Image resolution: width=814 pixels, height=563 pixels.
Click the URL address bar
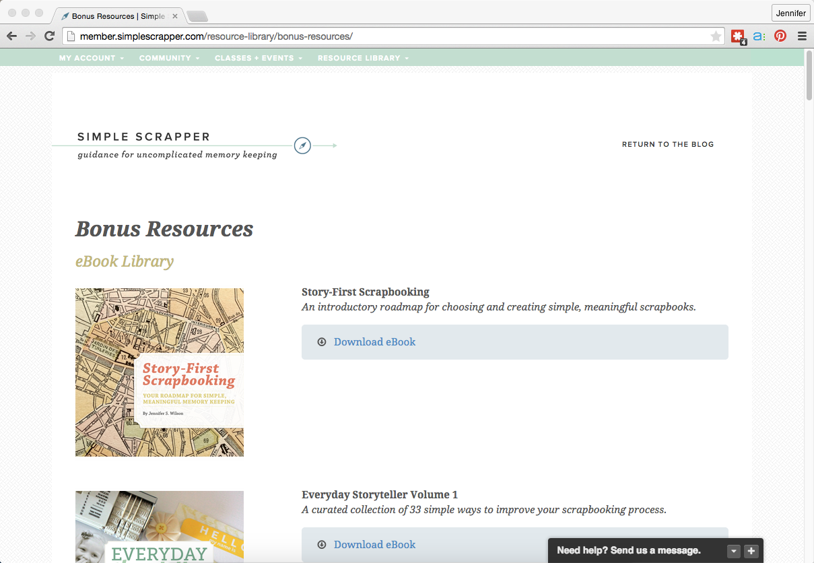coord(391,36)
